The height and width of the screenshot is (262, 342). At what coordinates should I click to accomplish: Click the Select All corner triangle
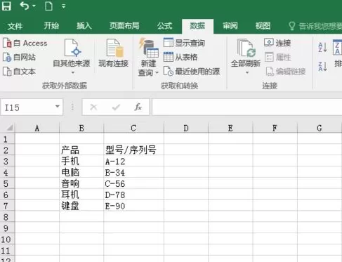tap(9, 128)
